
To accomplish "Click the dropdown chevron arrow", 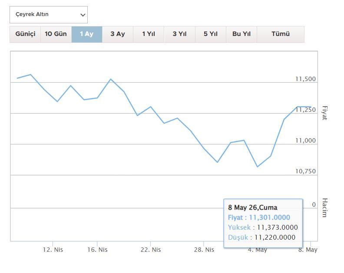I will tap(83, 15).
